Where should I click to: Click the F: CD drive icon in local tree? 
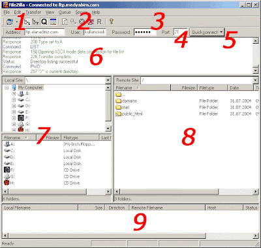pyautogui.click(x=21, y=118)
